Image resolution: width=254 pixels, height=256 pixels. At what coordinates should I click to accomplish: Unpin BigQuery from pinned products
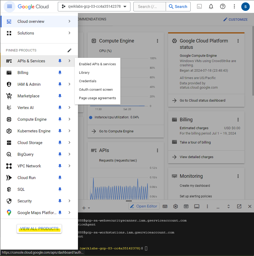tap(60, 154)
